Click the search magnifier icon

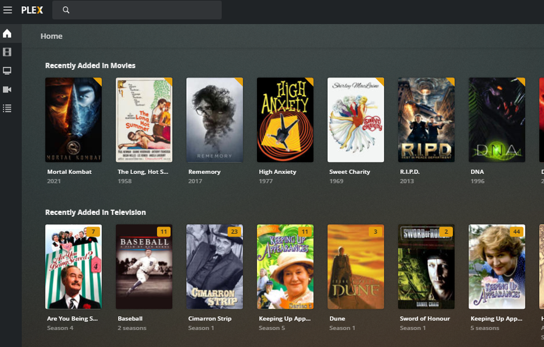coord(66,10)
